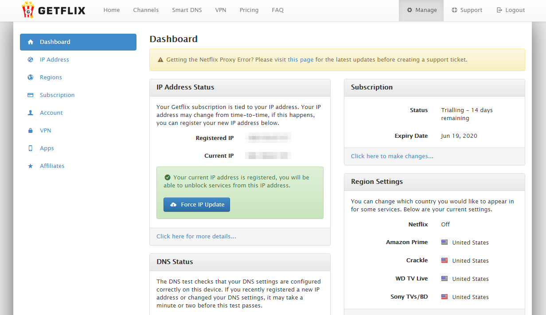This screenshot has width=546, height=315.
Task: Click the Dashboard home icon in sidebar
Action: coord(31,42)
